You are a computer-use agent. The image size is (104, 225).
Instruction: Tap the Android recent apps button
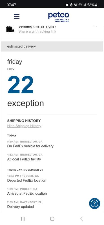coord(23,219)
